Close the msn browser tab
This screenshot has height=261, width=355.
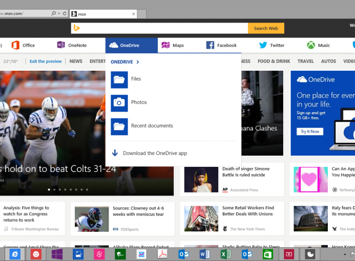134,14
